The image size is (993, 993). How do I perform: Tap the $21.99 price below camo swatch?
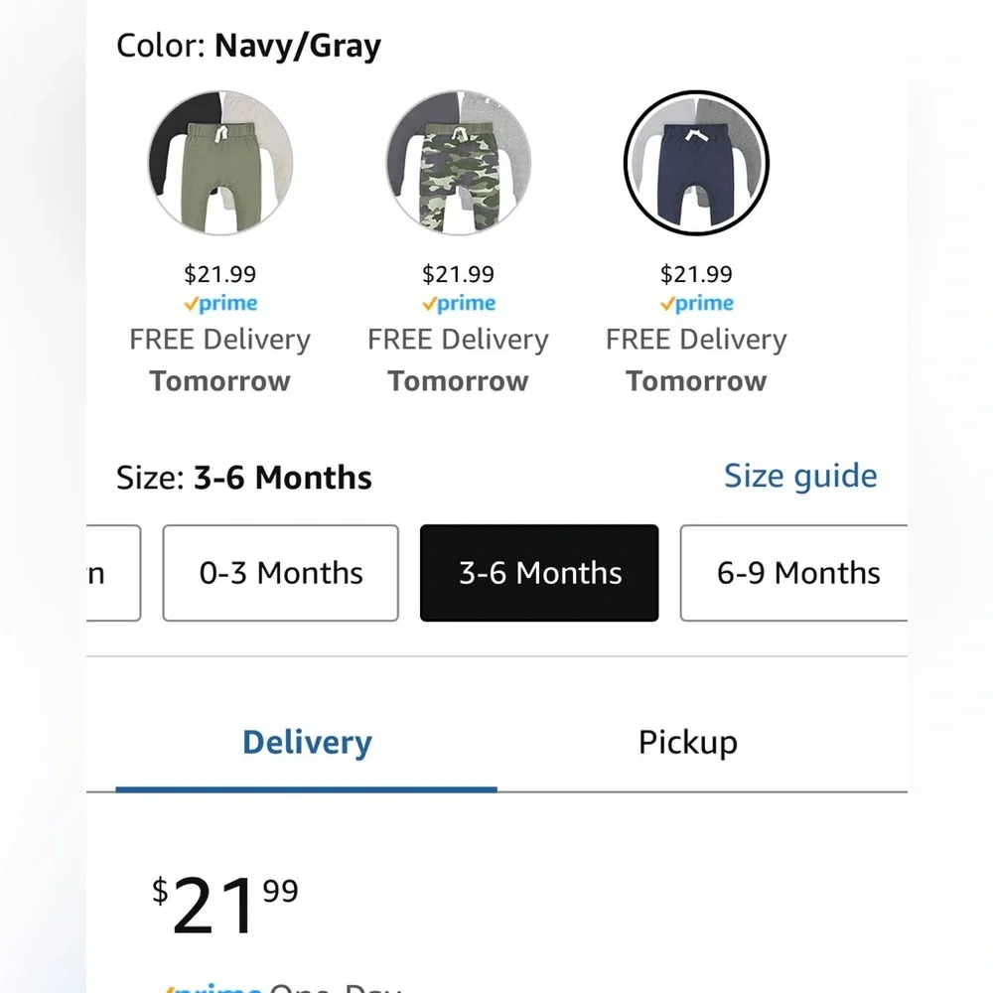458,274
